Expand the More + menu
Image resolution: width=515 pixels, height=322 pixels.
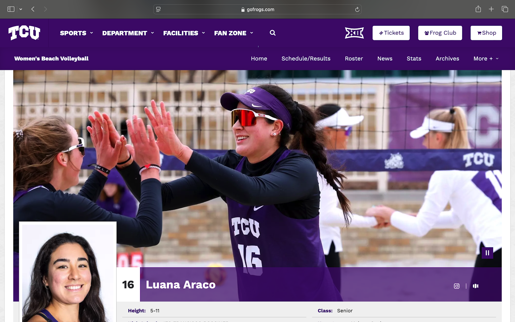click(486, 59)
